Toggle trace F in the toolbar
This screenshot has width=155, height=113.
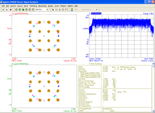tap(33, 10)
